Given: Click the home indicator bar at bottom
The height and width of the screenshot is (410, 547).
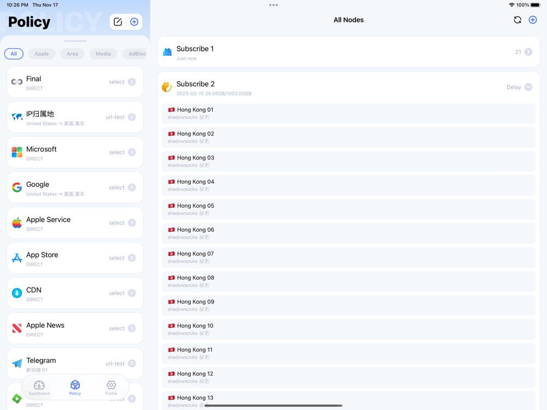Looking at the screenshot, I should [x=273, y=406].
